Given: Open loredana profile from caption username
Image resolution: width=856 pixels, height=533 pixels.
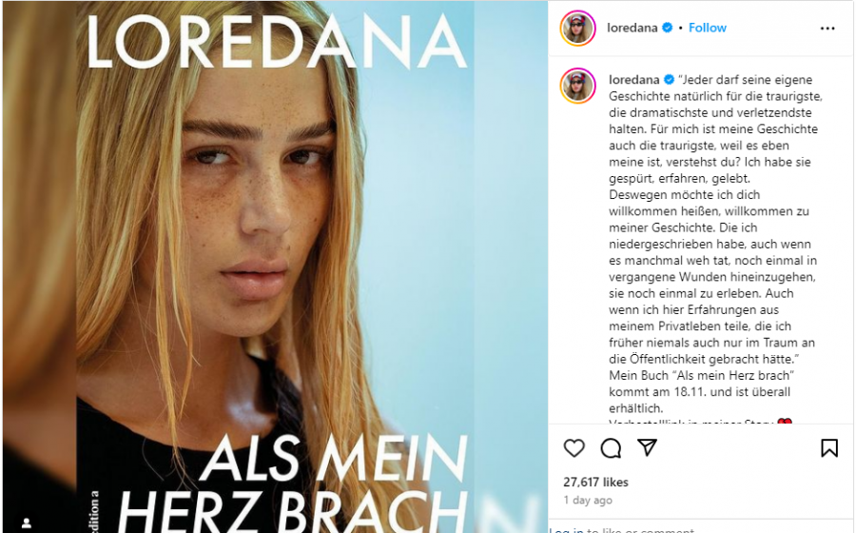Looking at the screenshot, I should [633, 80].
